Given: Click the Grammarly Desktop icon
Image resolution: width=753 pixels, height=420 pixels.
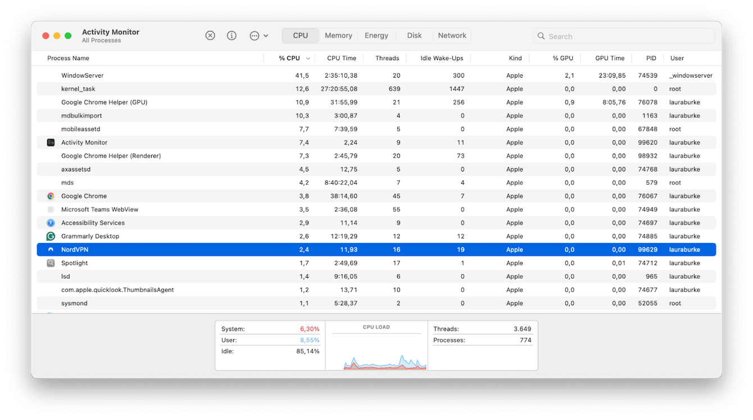Looking at the screenshot, I should pos(49,236).
